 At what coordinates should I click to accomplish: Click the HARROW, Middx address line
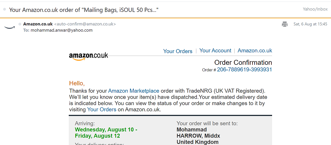click(x=198, y=136)
